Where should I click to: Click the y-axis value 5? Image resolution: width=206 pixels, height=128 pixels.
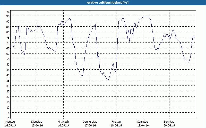click(9, 113)
